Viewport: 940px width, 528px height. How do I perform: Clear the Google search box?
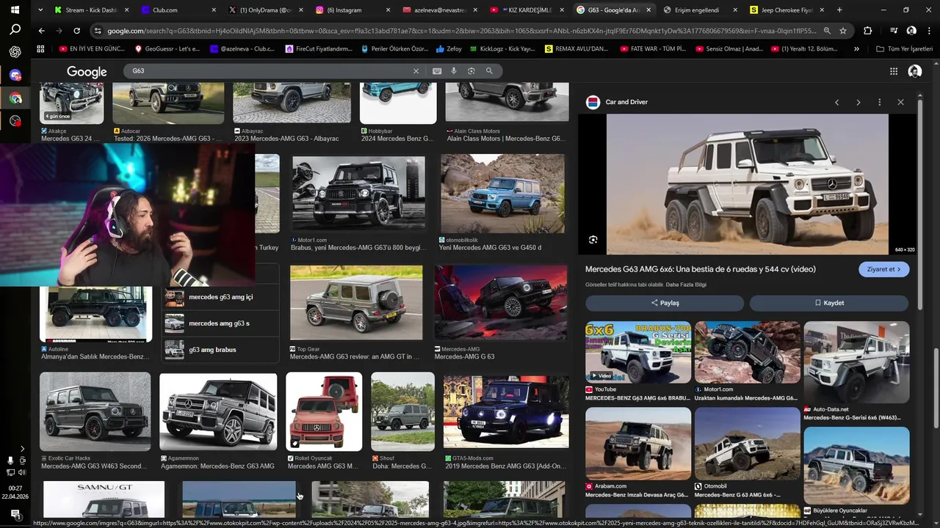tap(416, 71)
